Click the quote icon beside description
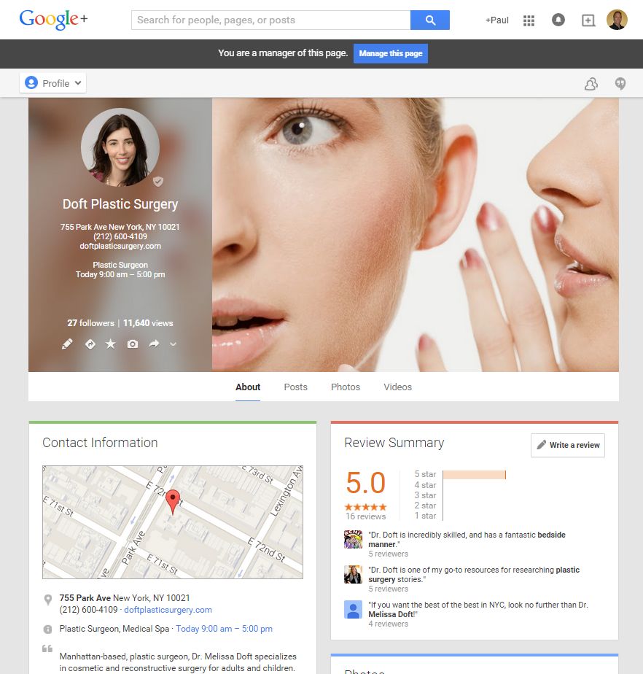The image size is (643, 674). tap(47, 648)
